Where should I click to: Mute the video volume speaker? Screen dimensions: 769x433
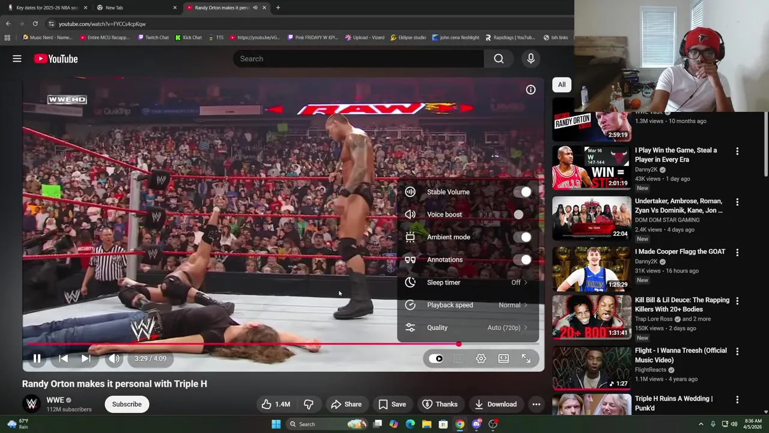(114, 358)
